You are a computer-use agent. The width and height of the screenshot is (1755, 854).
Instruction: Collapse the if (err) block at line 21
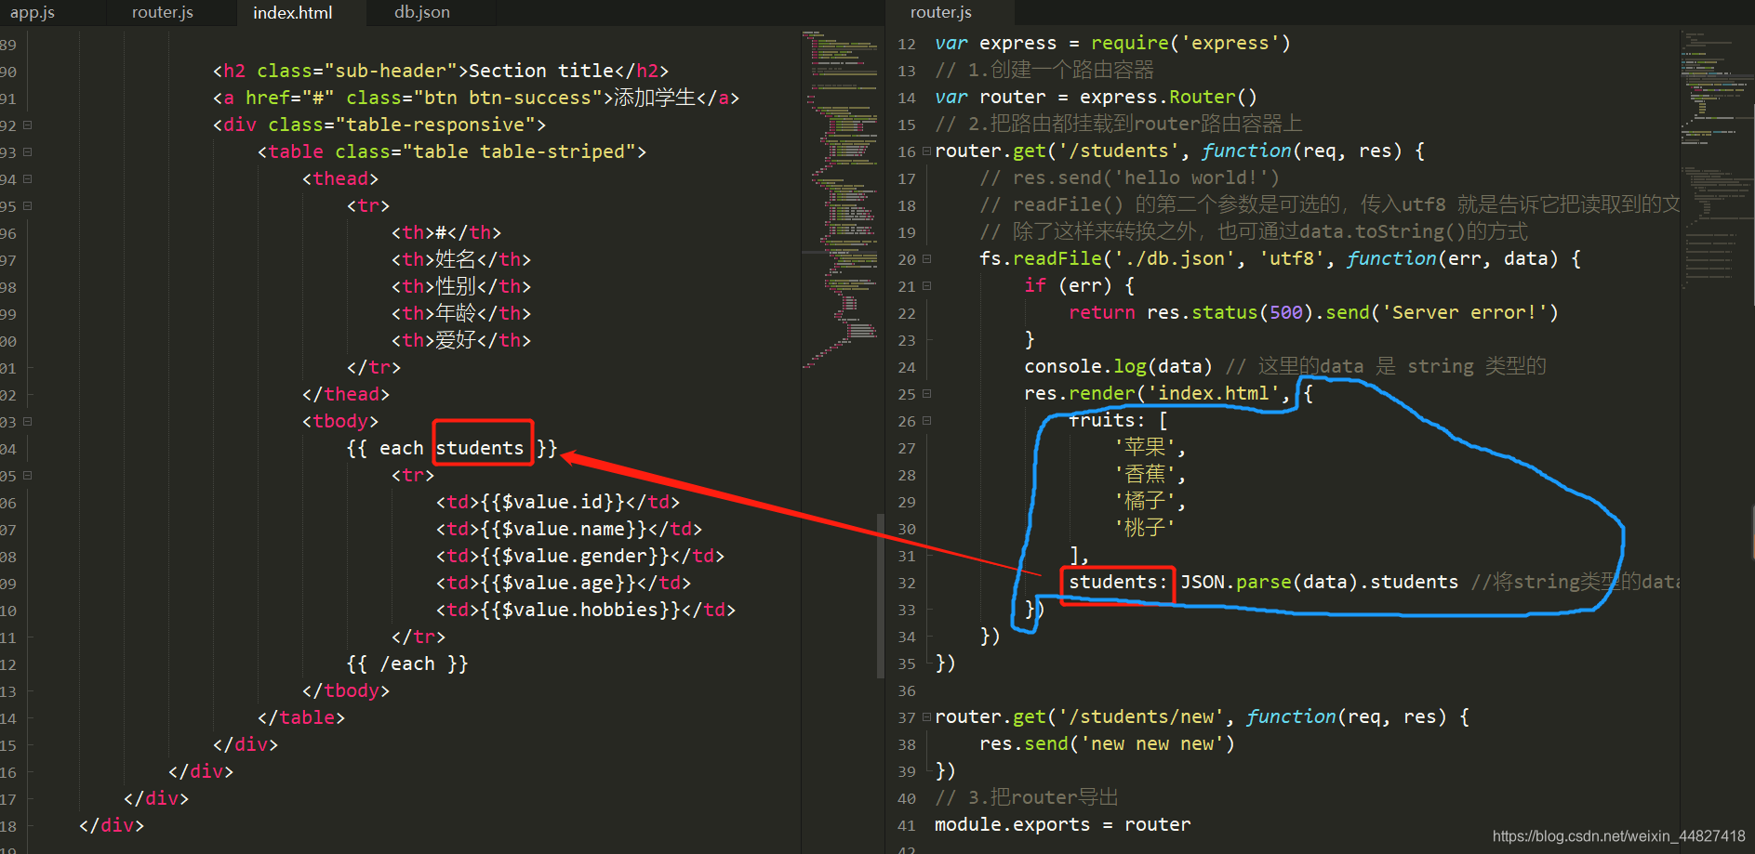pyautogui.click(x=926, y=286)
